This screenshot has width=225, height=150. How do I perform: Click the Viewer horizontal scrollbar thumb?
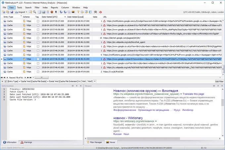tap(133, 138)
